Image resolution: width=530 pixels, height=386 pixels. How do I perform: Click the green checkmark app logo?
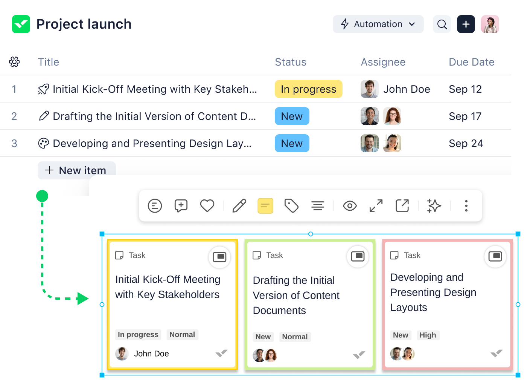click(x=21, y=24)
